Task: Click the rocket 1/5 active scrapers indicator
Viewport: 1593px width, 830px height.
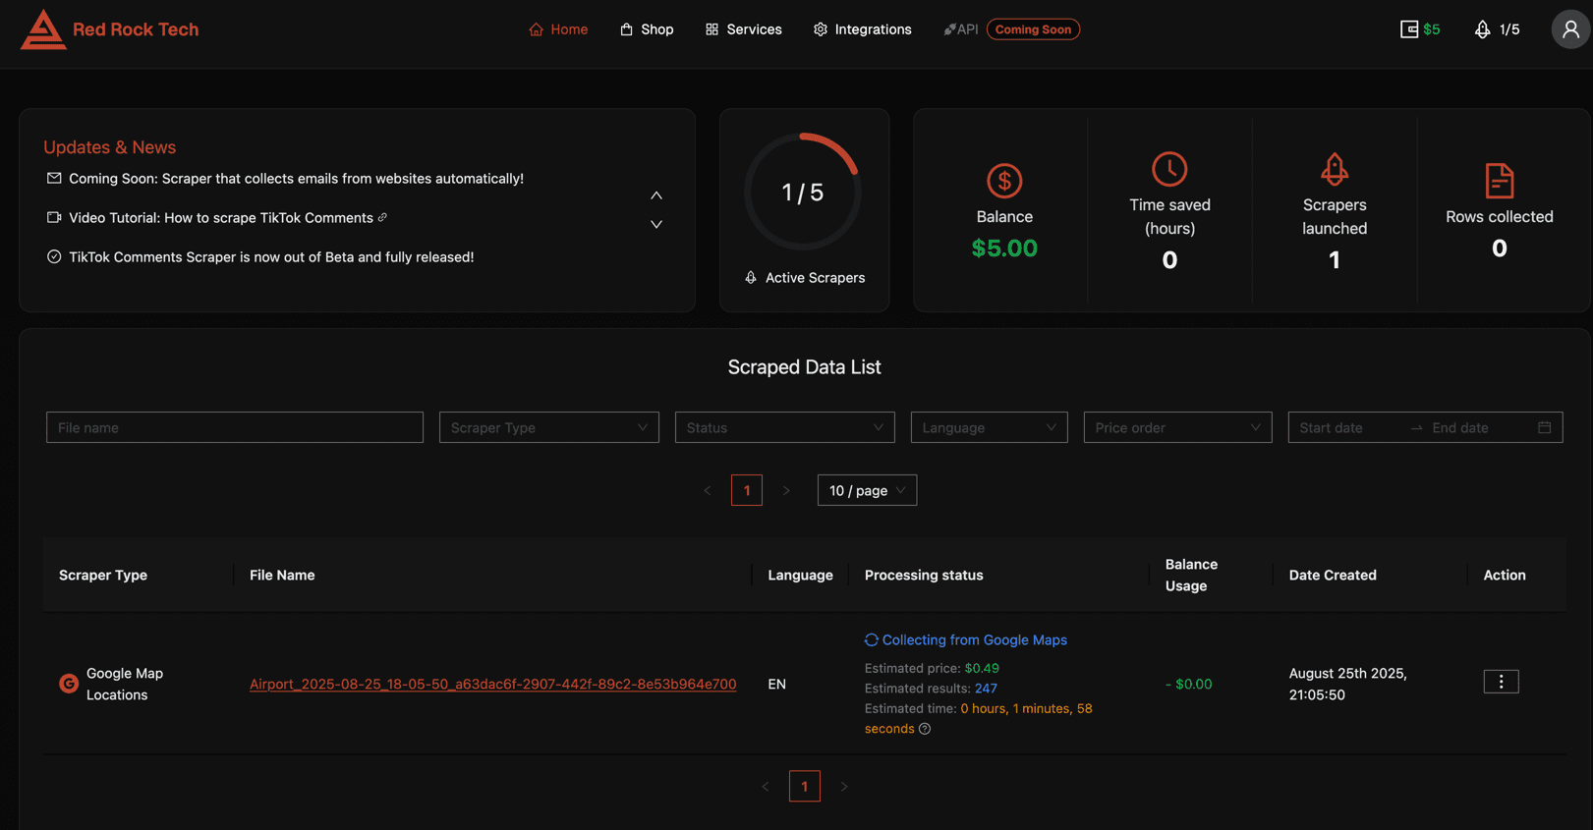Action: pos(1497,29)
